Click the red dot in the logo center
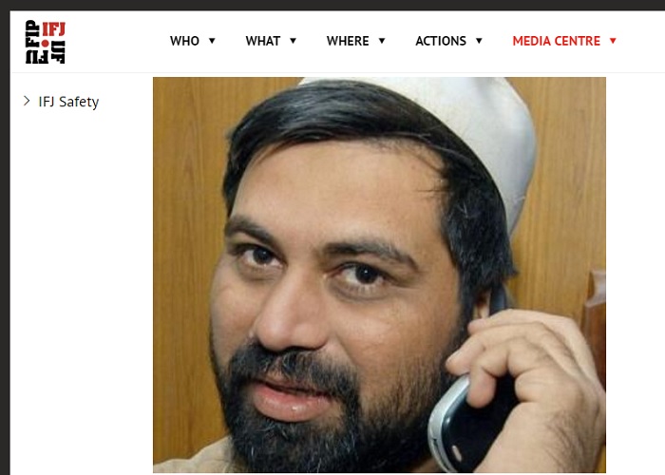This screenshot has width=665, height=475. point(45,43)
